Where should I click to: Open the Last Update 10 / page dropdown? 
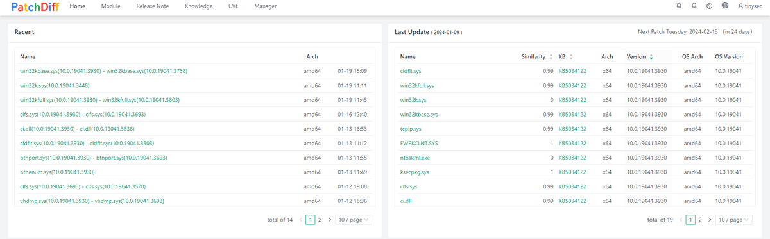(x=733, y=220)
